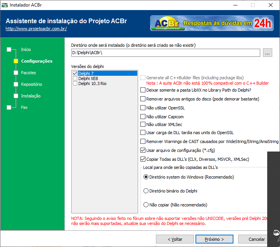Click the Pacotes step square marker
Viewport: 280px width, 247px height.
pos(16,73)
